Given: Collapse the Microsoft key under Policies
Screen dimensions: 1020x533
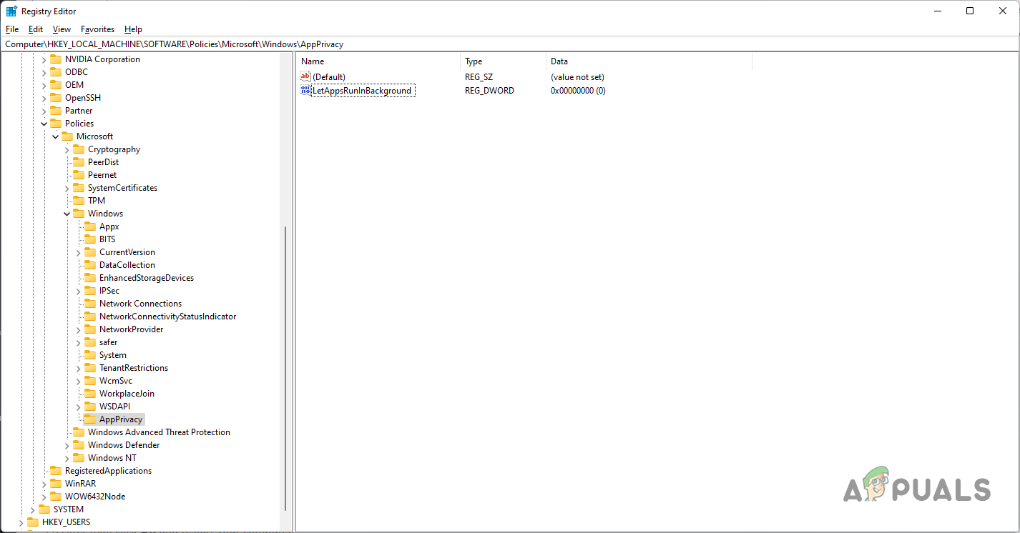Looking at the screenshot, I should coord(55,136).
